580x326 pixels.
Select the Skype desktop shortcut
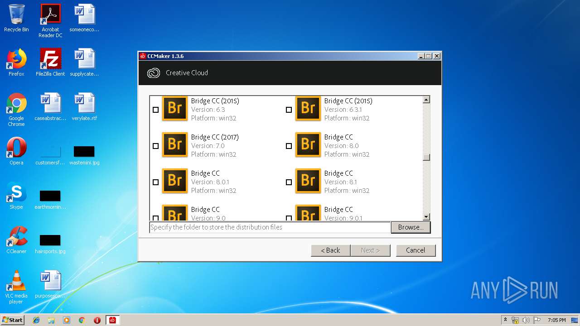(16, 196)
